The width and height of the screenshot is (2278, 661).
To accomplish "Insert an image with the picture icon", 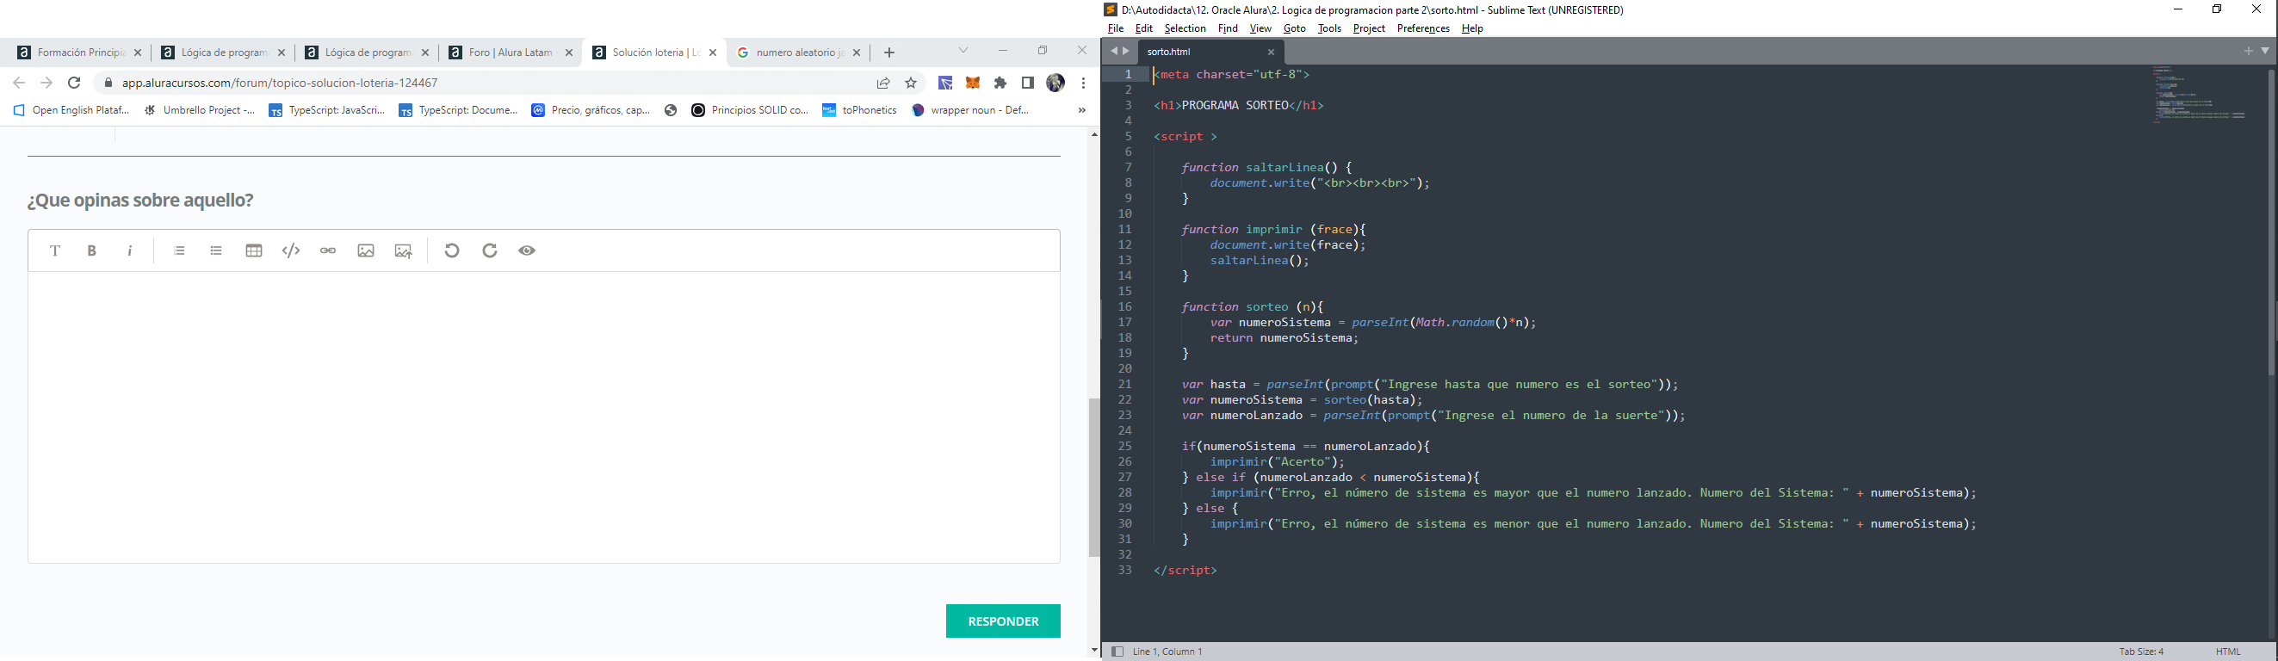I will click(x=366, y=251).
